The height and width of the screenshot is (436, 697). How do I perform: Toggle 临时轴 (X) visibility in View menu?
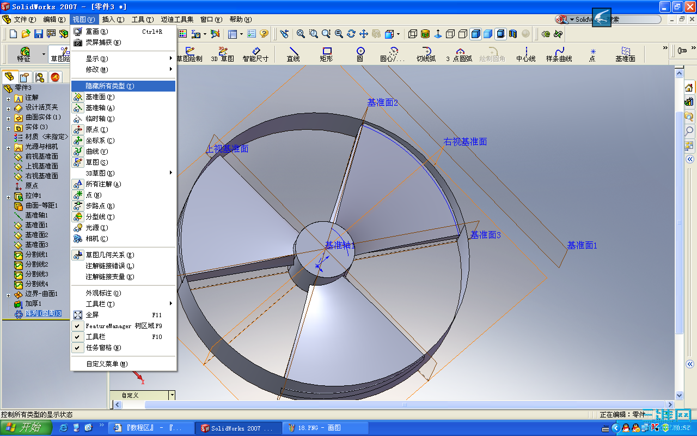(123, 119)
